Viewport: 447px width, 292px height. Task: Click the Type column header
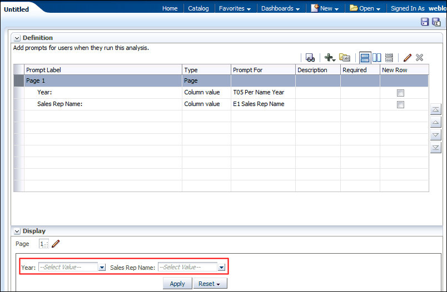pyautogui.click(x=206, y=70)
